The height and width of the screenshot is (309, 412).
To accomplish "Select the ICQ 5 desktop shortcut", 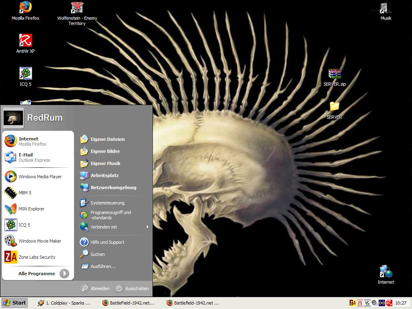I will point(25,77).
